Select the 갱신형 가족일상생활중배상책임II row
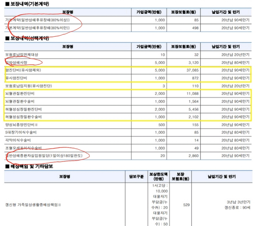Viewport: 261px width, 226px height. click(32, 205)
